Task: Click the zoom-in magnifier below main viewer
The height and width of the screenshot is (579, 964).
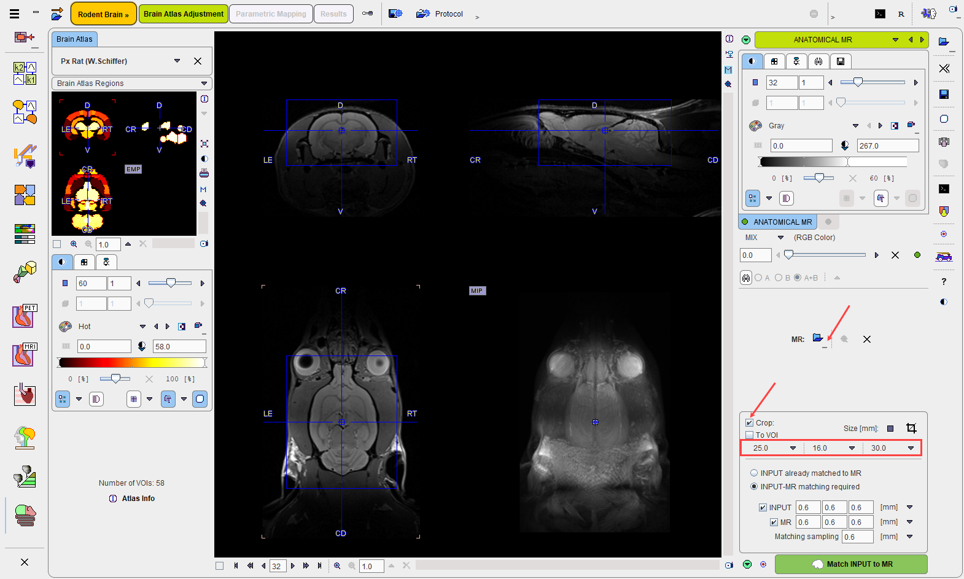Action: 337,565
